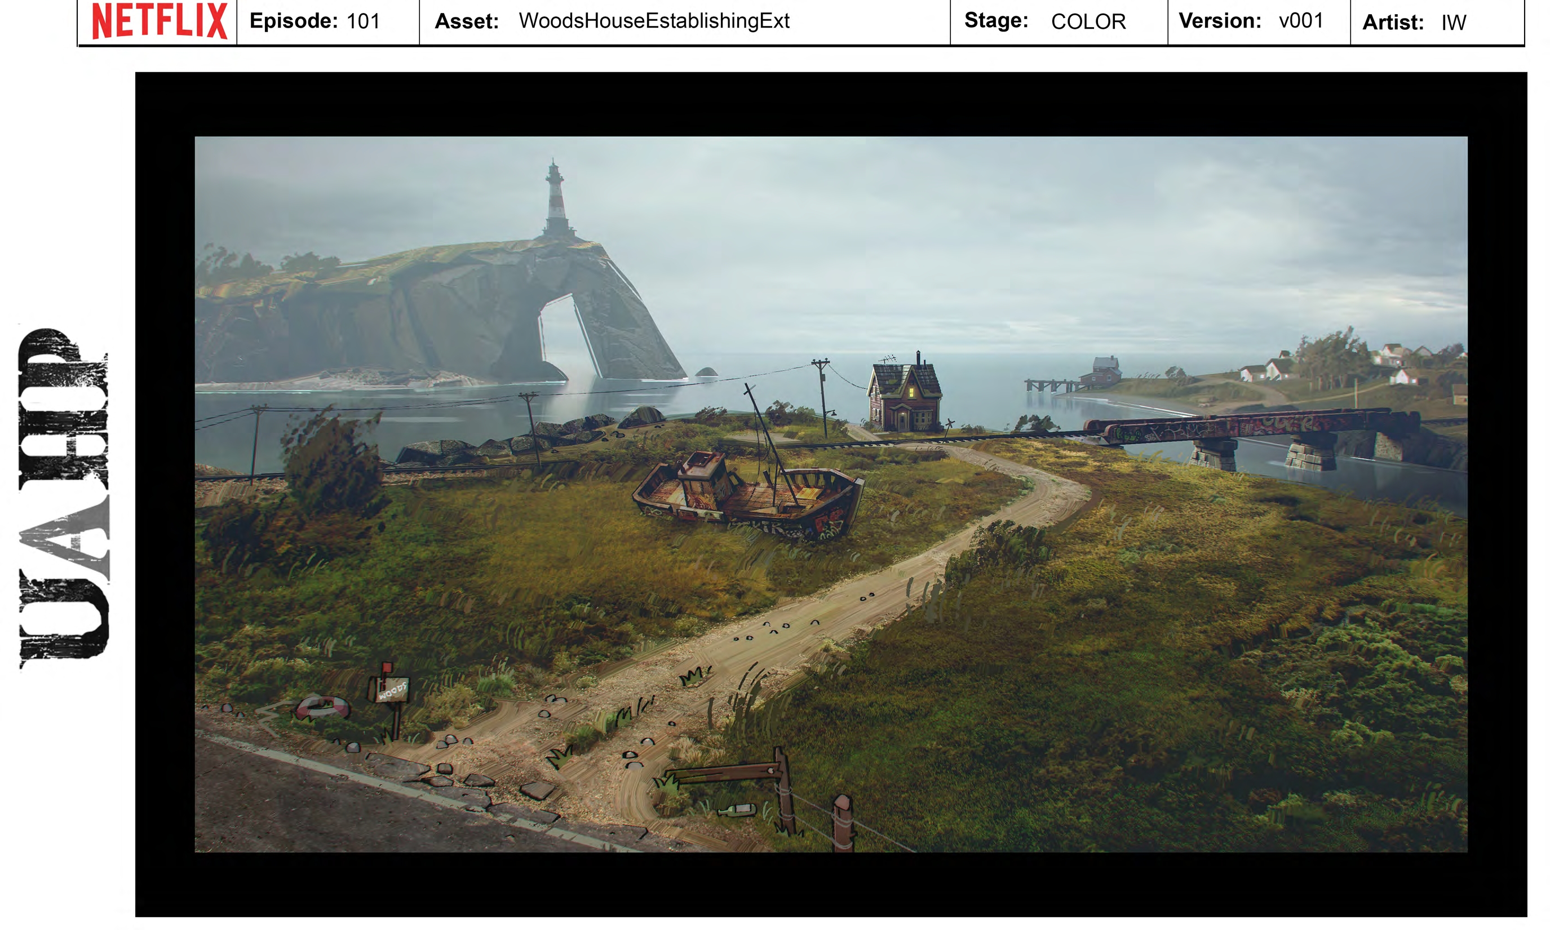Click the WOODS mailbox by the road
The image size is (1550, 930).
392,690
